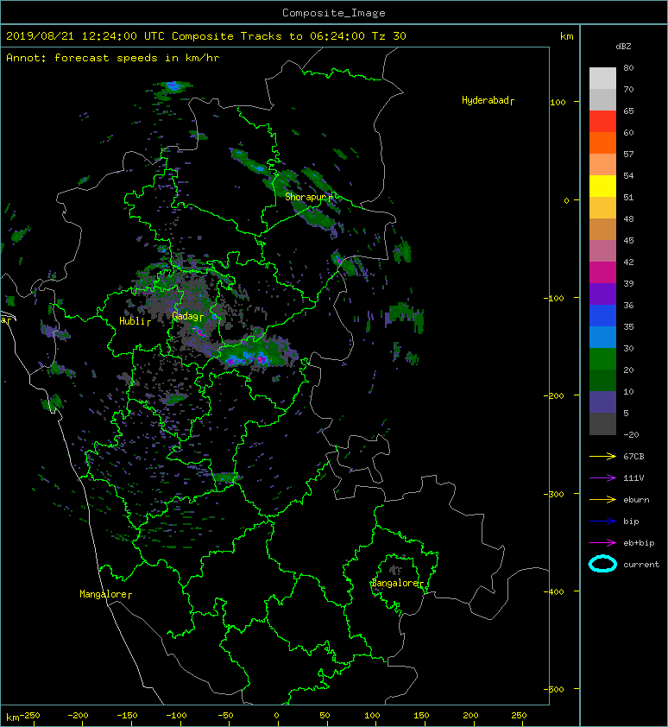Click the -500 tick on vertical axis

tap(554, 690)
